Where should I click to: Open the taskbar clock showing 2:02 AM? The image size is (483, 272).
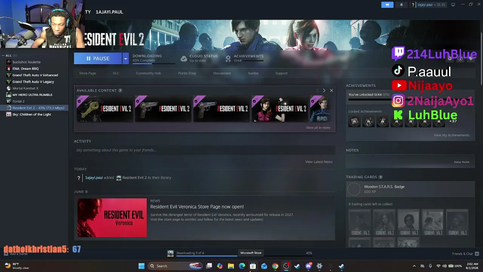[472, 266]
